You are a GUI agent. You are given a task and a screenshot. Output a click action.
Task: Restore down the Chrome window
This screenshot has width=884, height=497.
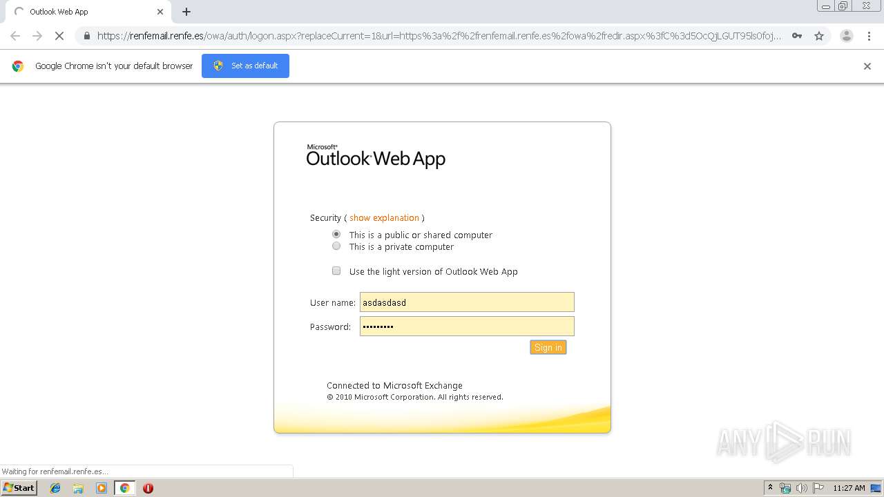click(843, 6)
